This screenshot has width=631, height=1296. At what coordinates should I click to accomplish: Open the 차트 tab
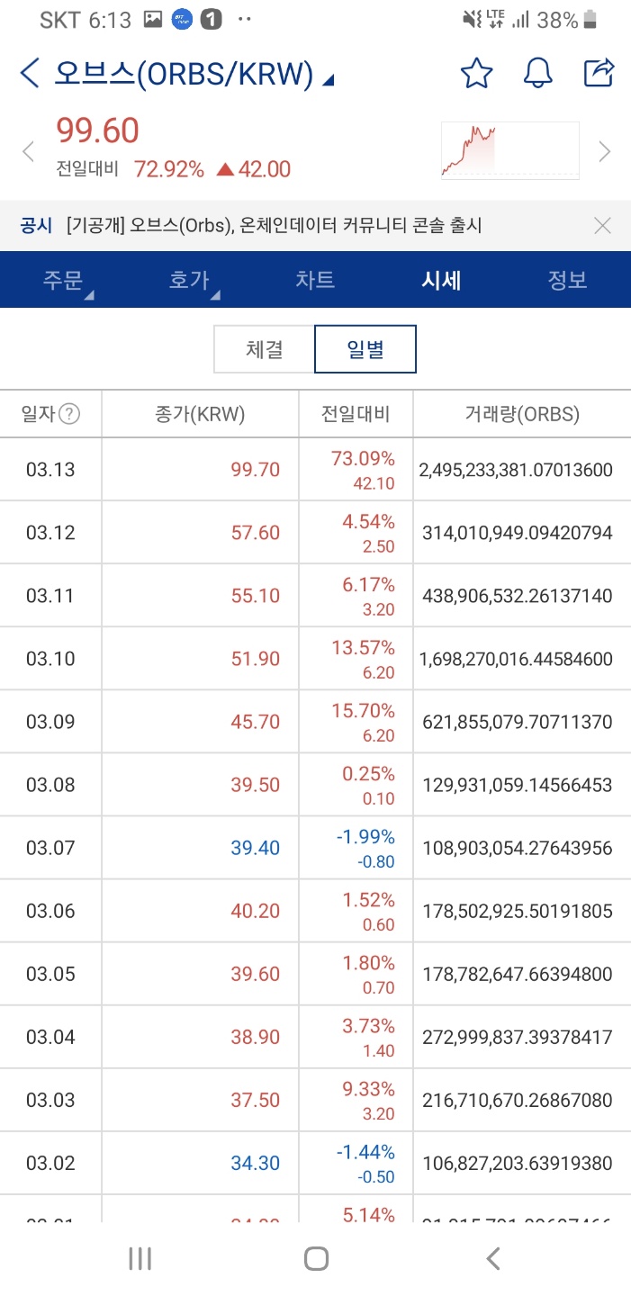(315, 280)
